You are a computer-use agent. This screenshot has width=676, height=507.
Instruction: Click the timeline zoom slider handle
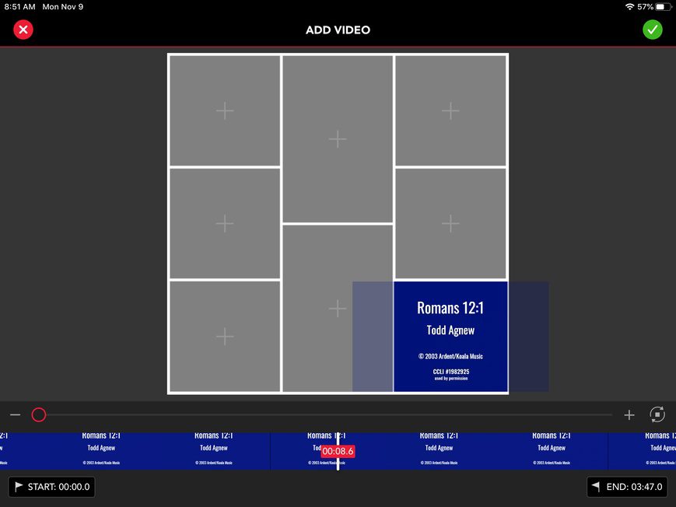[x=39, y=414]
